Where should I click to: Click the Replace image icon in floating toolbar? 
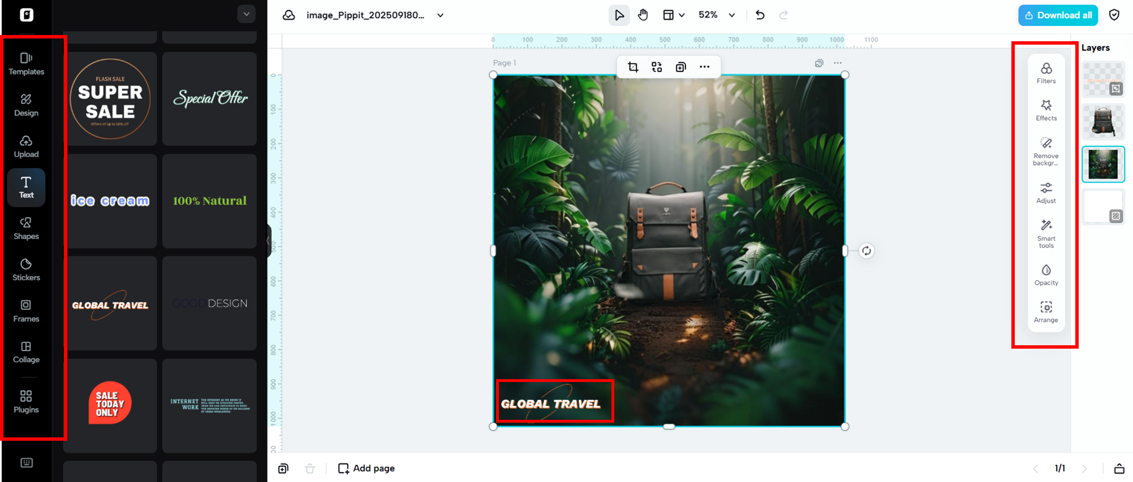tap(657, 67)
